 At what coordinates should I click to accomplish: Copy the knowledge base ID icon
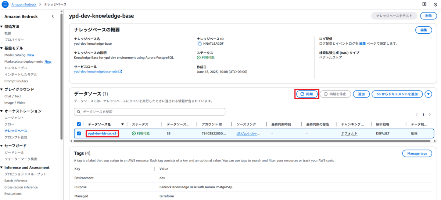tap(200, 44)
